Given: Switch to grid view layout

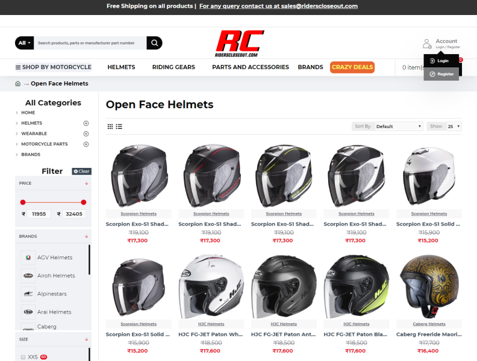Looking at the screenshot, I should tap(110, 126).
